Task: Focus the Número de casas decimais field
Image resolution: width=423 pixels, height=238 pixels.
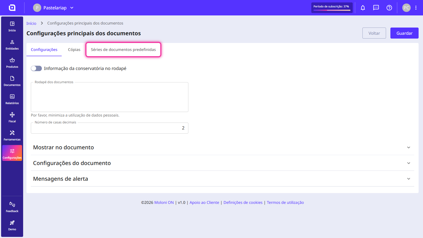Action: pyautogui.click(x=110, y=128)
